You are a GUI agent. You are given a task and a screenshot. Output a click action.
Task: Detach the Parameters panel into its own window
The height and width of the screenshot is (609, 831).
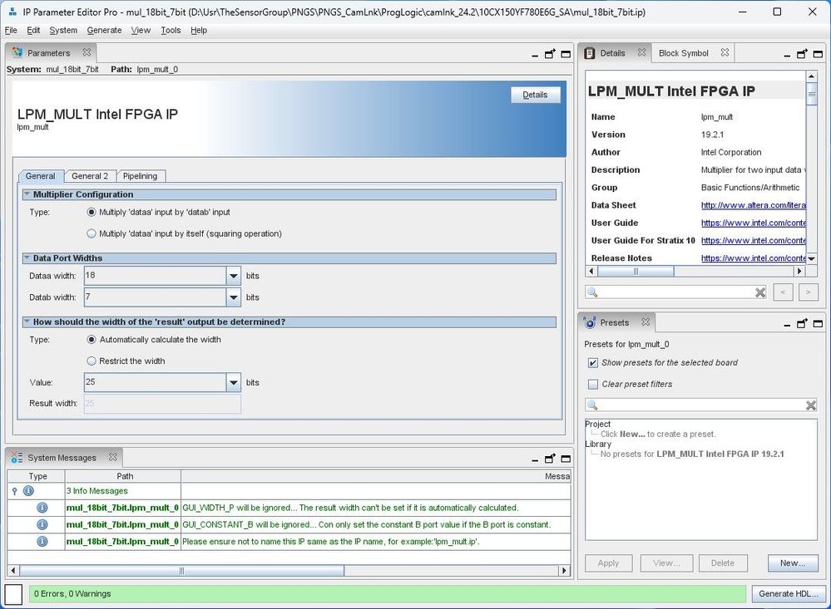tap(550, 53)
